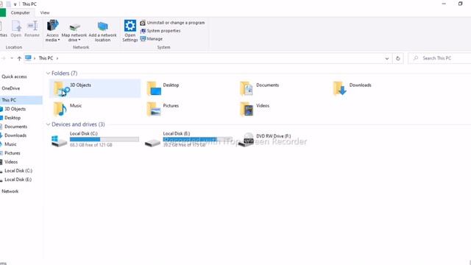Screen dimensions: 471x265
Task: Open Desktop in navigation pane
Action: 13,118
